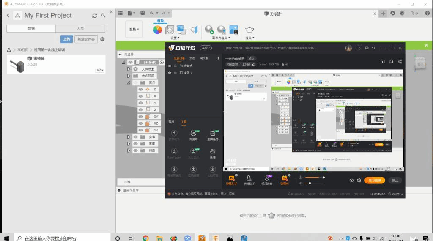Open the V2 version dropdown
This screenshot has height=241, width=433.
coord(100,70)
